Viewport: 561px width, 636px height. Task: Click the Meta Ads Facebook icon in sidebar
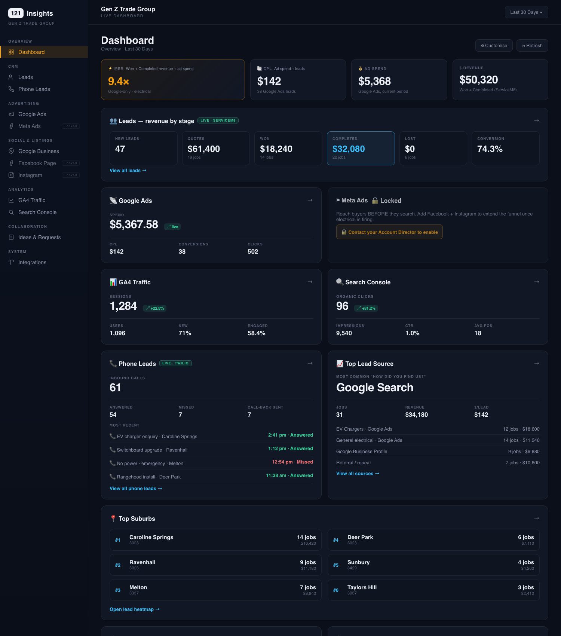11,126
